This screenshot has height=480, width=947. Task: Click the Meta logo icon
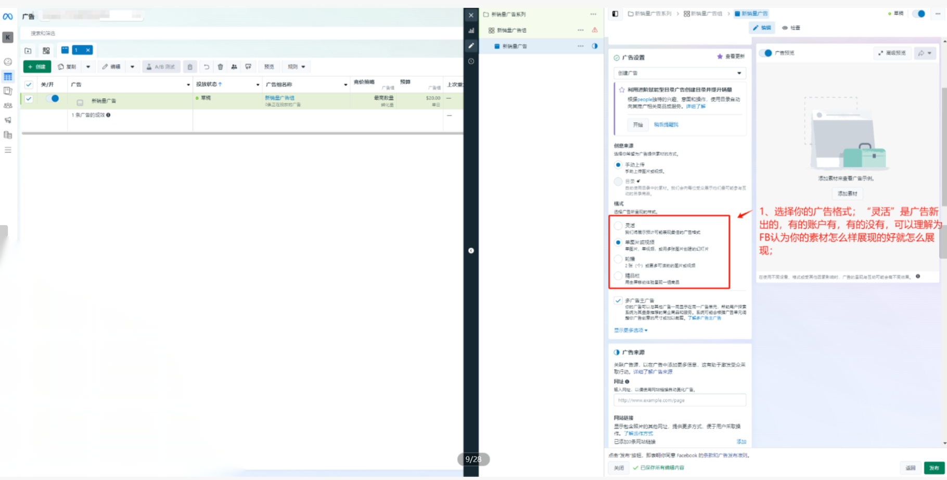8,17
